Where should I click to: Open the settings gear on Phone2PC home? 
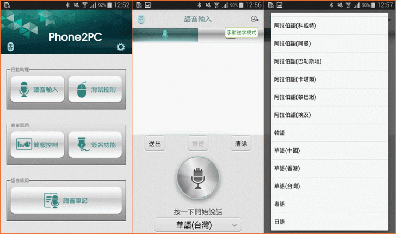pos(121,47)
